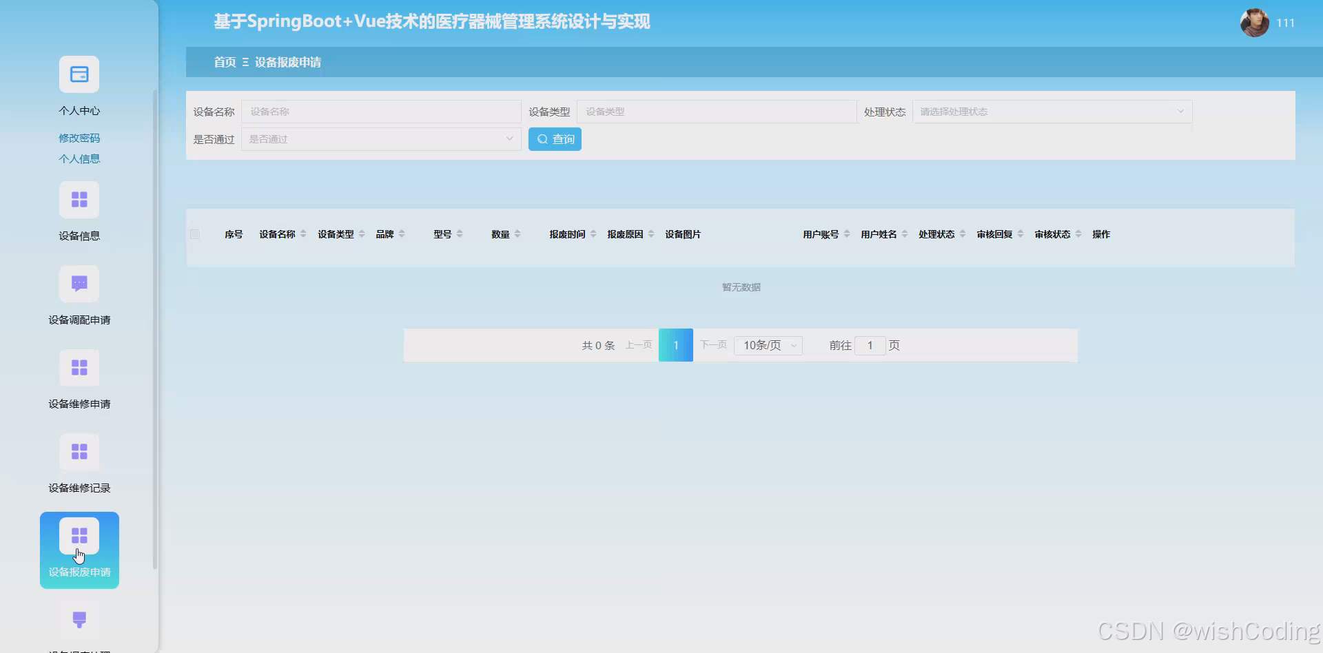Click the 查询 search button

point(555,138)
